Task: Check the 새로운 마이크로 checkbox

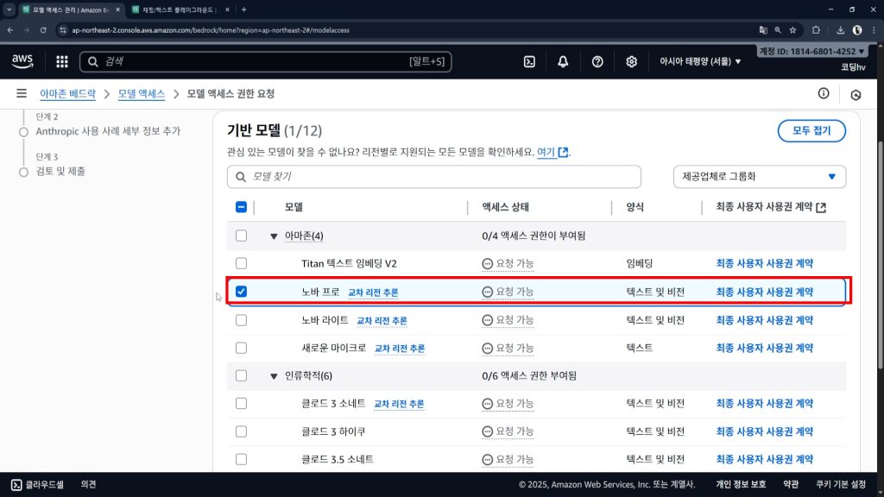Action: click(x=241, y=348)
